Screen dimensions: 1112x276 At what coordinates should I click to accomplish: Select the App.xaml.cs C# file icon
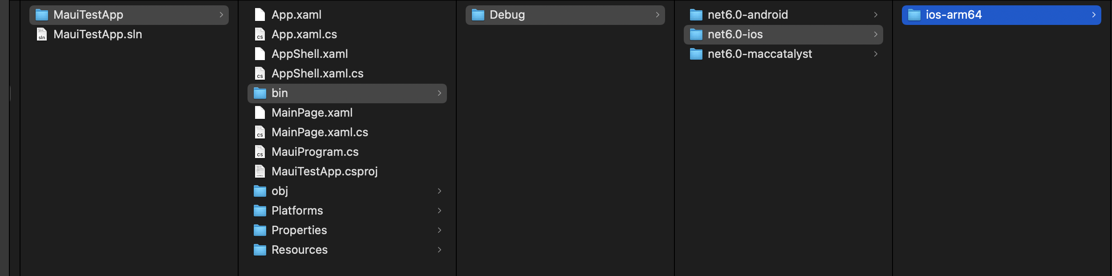click(x=260, y=34)
